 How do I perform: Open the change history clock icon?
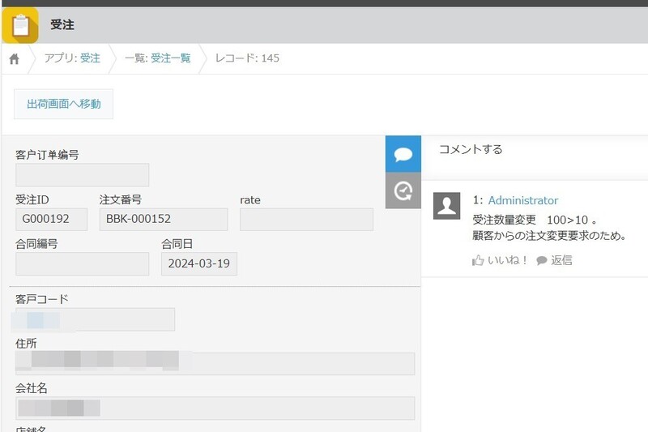tap(403, 190)
